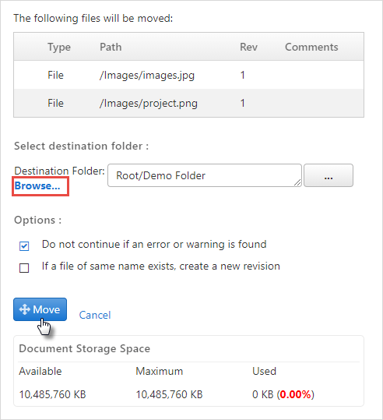Enable create a new revision checkbox
This screenshot has width=383, height=420.
[x=24, y=267]
